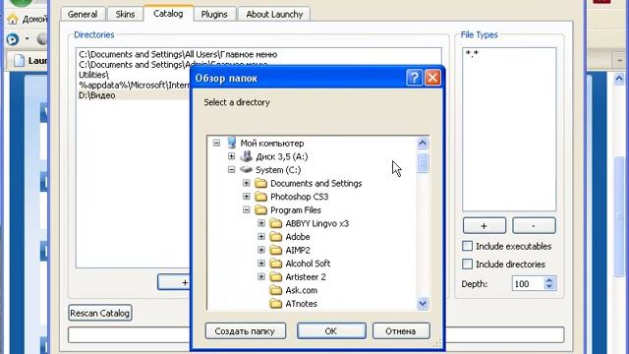
Task: Collapse the My Computer tree node
Action: point(216,143)
